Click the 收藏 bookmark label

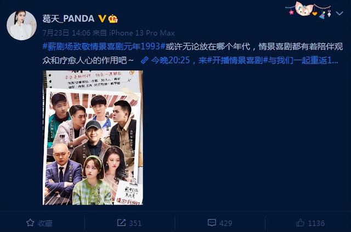[x=45, y=223]
